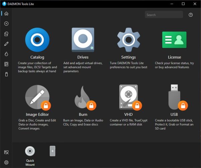The height and width of the screenshot is (168, 201).
Task: Open the settings gear in sidebar bottom
Action: click(x=6, y=162)
